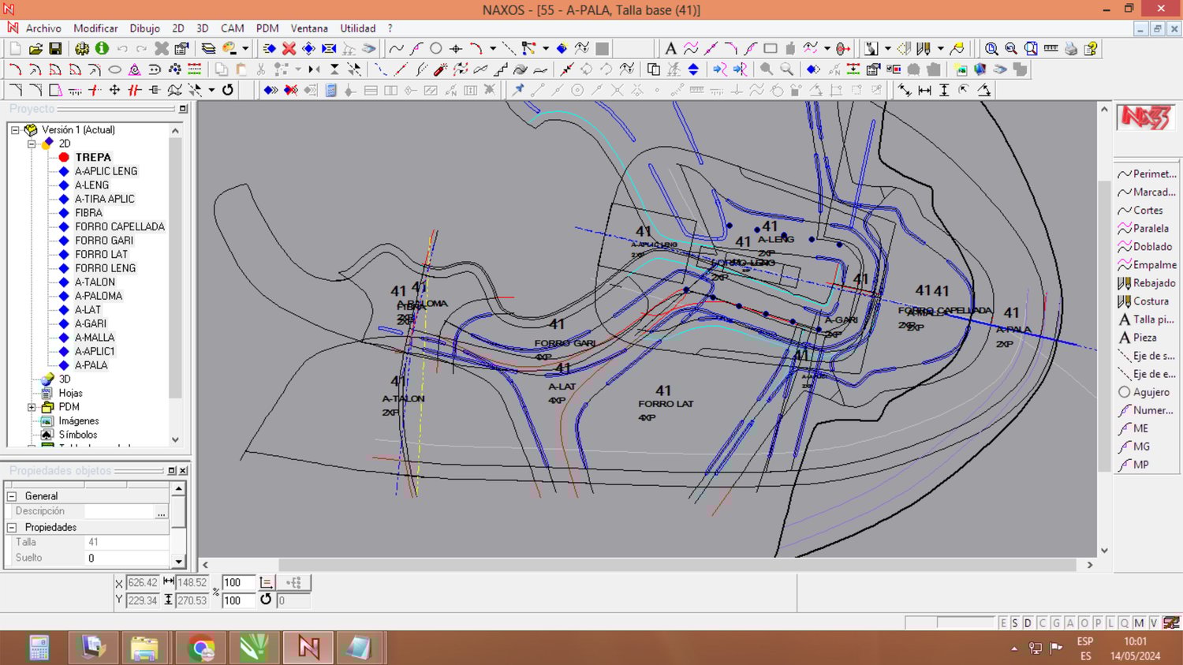Click the printer icon in toolbar
Viewport: 1183px width, 665px height.
1070,49
